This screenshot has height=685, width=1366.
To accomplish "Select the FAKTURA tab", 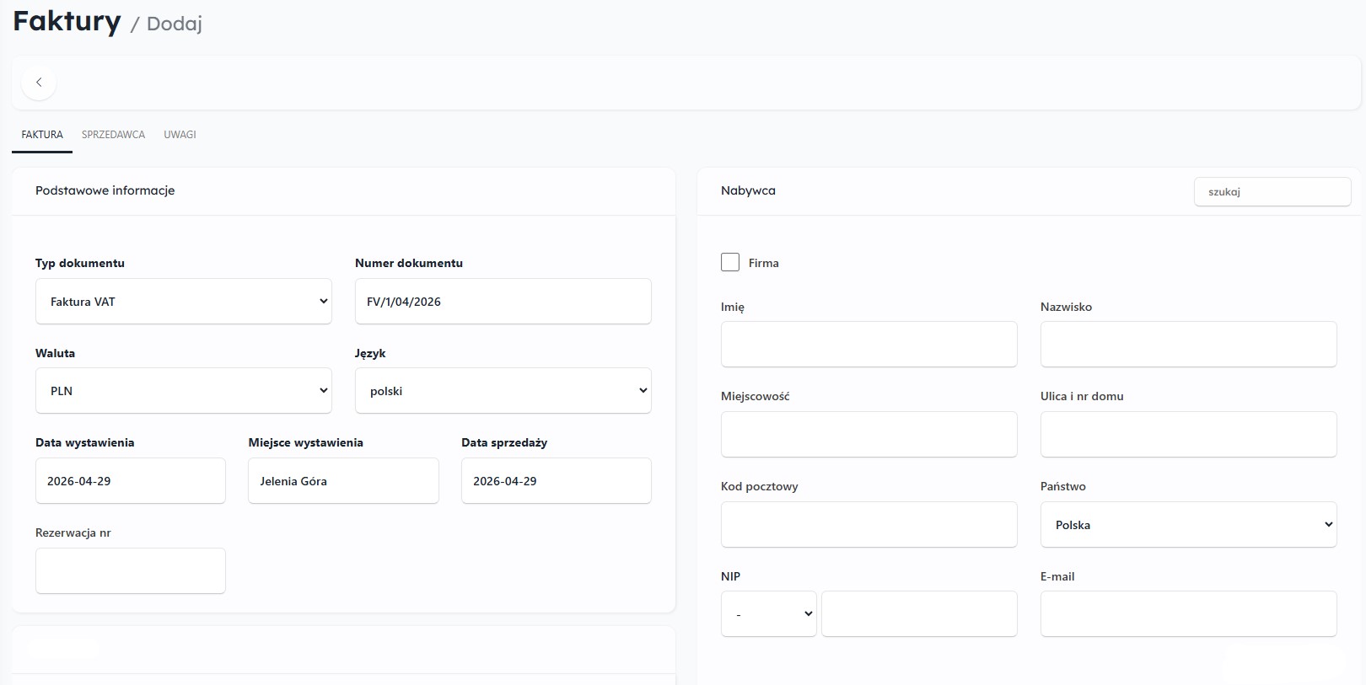I will pyautogui.click(x=42, y=135).
